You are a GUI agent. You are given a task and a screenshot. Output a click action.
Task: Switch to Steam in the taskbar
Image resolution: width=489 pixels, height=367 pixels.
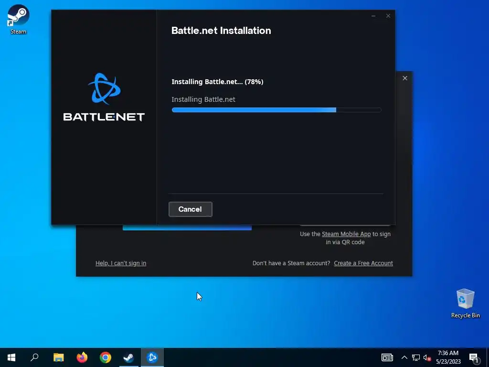click(129, 357)
